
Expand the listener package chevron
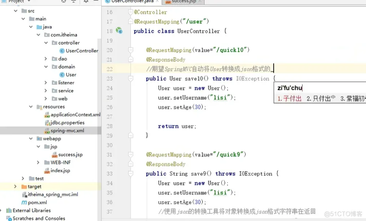click(x=46, y=83)
